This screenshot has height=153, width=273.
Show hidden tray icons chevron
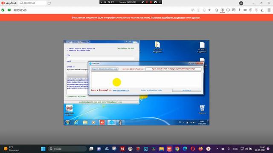pos(217,149)
